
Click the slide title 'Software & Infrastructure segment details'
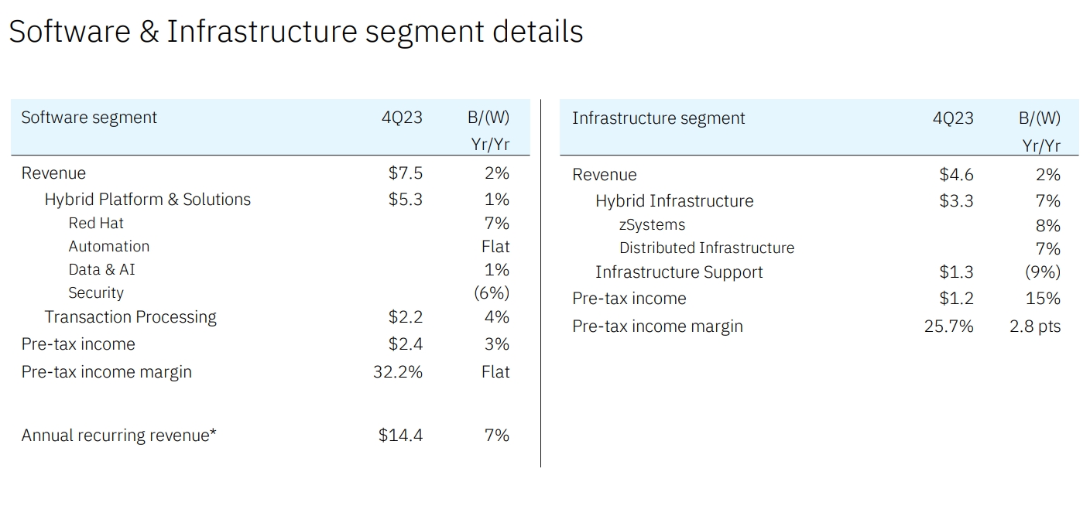tap(296, 32)
